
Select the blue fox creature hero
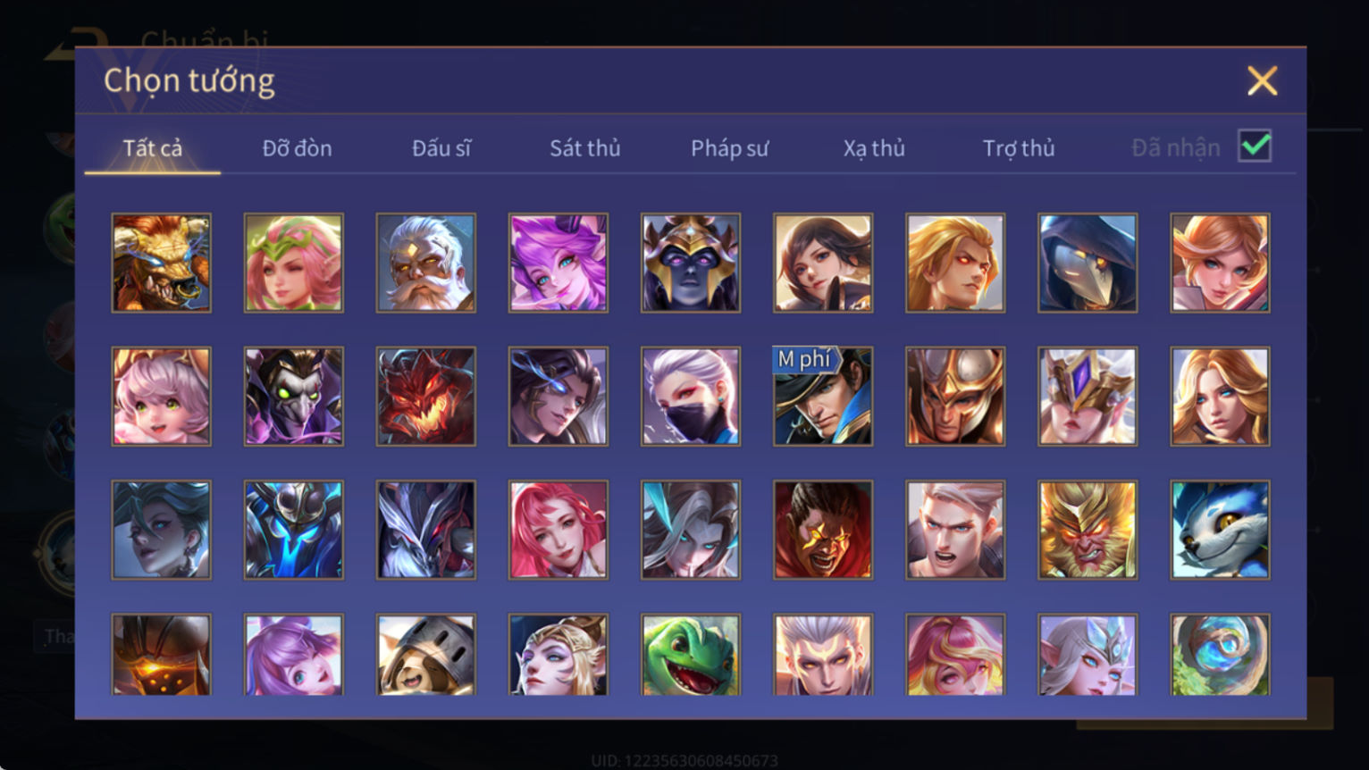tap(1220, 530)
